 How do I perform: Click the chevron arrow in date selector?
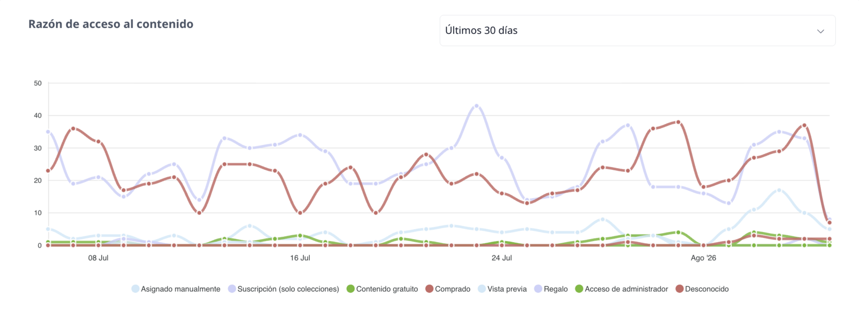tap(820, 31)
